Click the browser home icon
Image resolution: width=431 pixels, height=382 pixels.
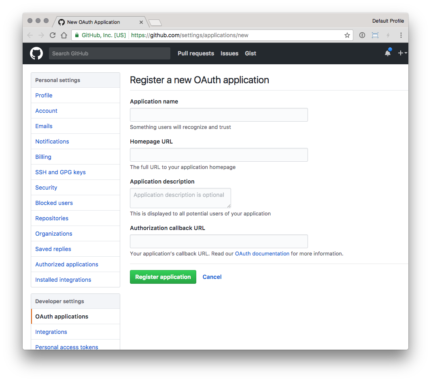[64, 35]
